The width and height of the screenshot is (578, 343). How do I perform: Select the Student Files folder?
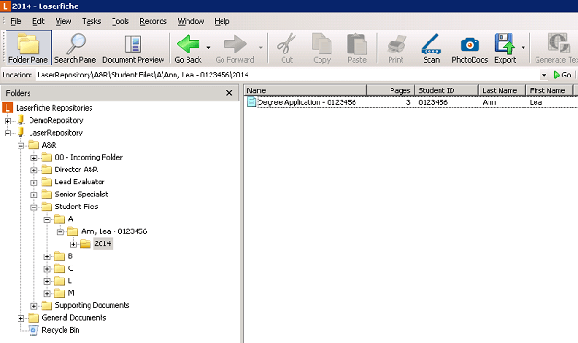[77, 207]
